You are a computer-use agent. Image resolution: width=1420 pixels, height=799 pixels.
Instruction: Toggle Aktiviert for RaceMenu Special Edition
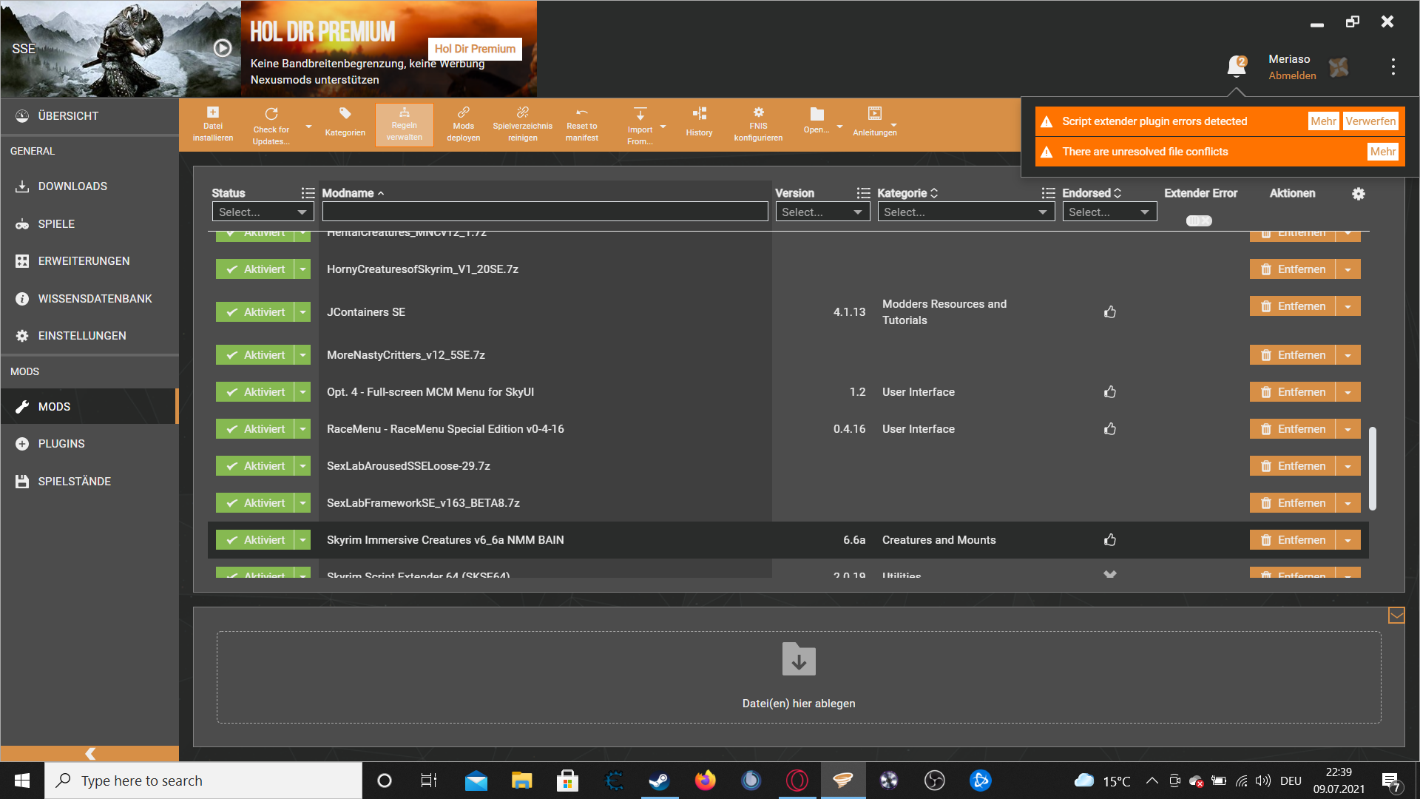255,429
